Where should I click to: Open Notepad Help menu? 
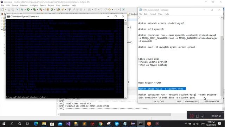pos(167,14)
